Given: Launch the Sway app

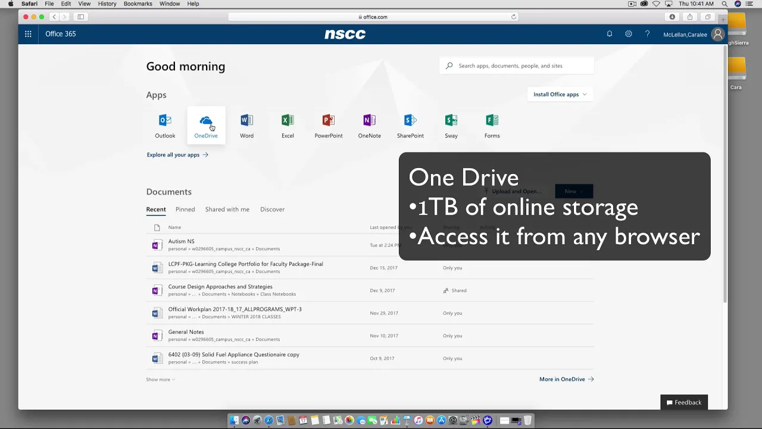Looking at the screenshot, I should [x=451, y=126].
